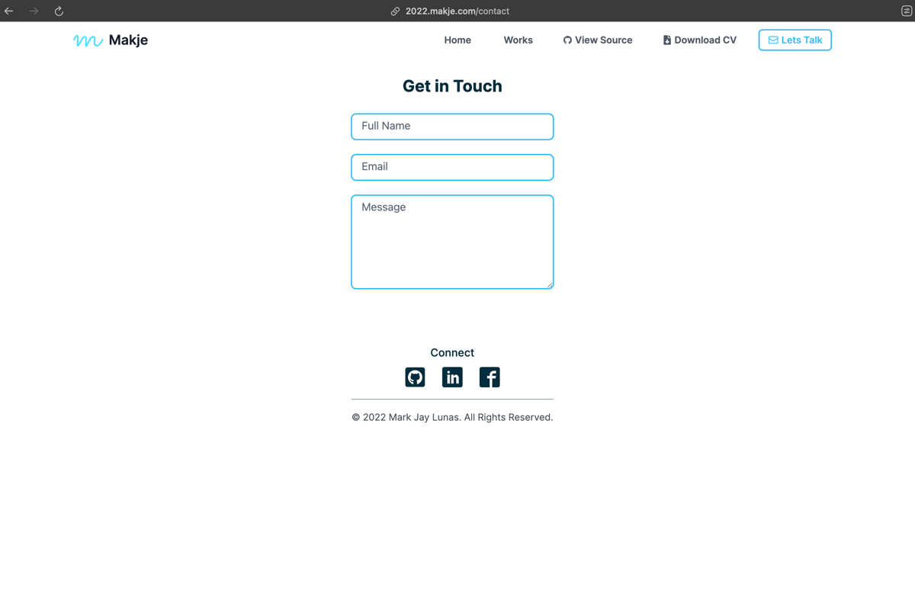Click the blue wave Makje logo

(88, 40)
